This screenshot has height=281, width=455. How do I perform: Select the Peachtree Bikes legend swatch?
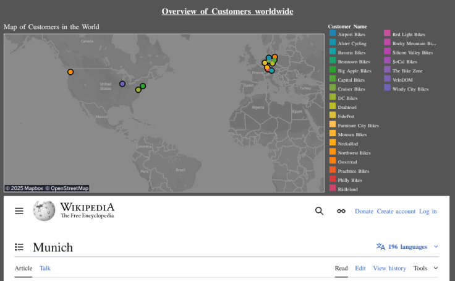pyautogui.click(x=333, y=170)
